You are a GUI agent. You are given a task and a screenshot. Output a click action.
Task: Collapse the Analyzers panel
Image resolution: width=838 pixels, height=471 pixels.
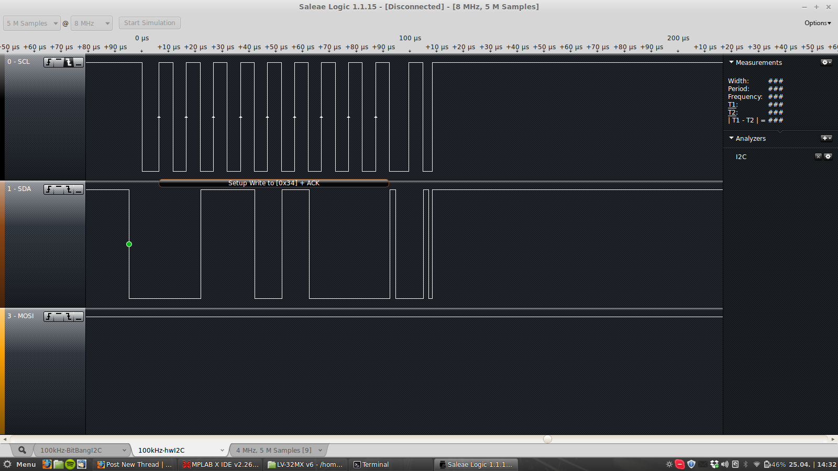tap(732, 138)
